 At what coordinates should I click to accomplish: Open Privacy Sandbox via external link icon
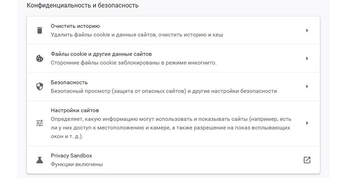tap(307, 160)
